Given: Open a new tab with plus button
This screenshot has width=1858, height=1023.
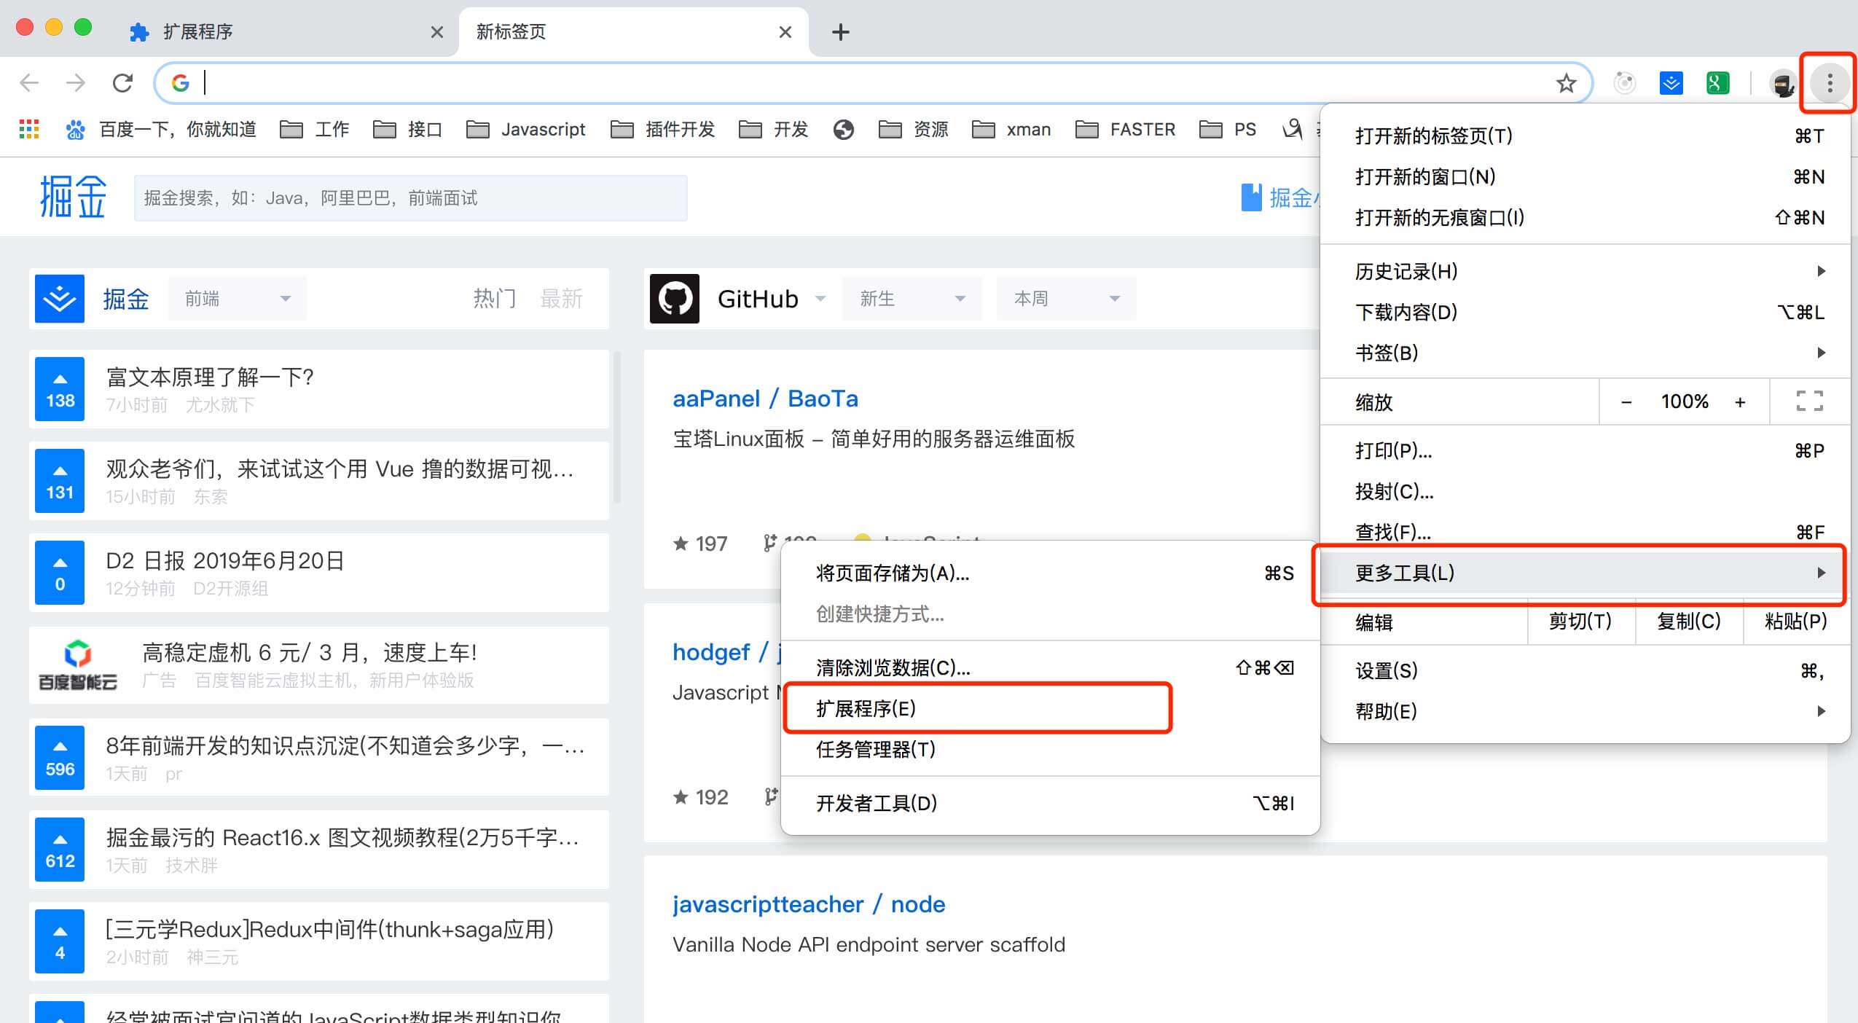Looking at the screenshot, I should pos(840,32).
